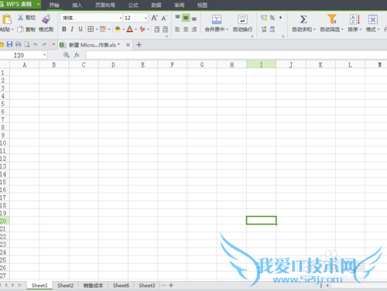Apply the yellow fill color
This screenshot has height=291, width=387.
click(118, 29)
